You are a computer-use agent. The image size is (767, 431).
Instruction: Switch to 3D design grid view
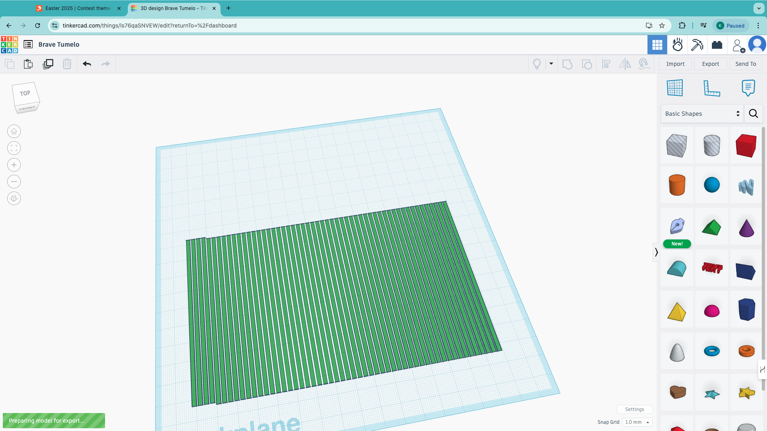[x=657, y=45]
